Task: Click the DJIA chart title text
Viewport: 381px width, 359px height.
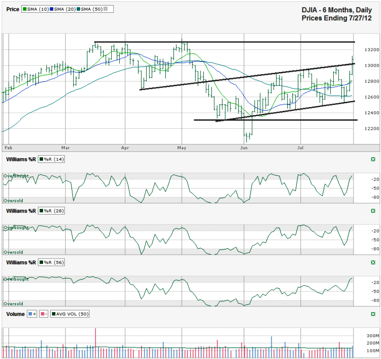Action: click(337, 14)
